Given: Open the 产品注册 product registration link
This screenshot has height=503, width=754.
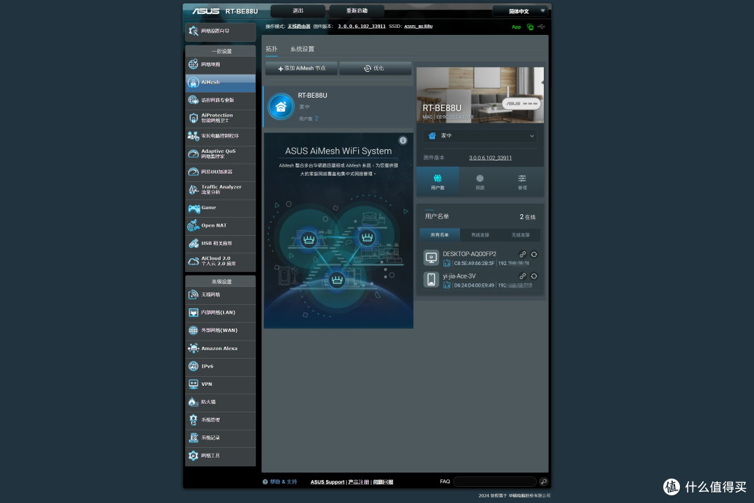Looking at the screenshot, I should point(359,482).
